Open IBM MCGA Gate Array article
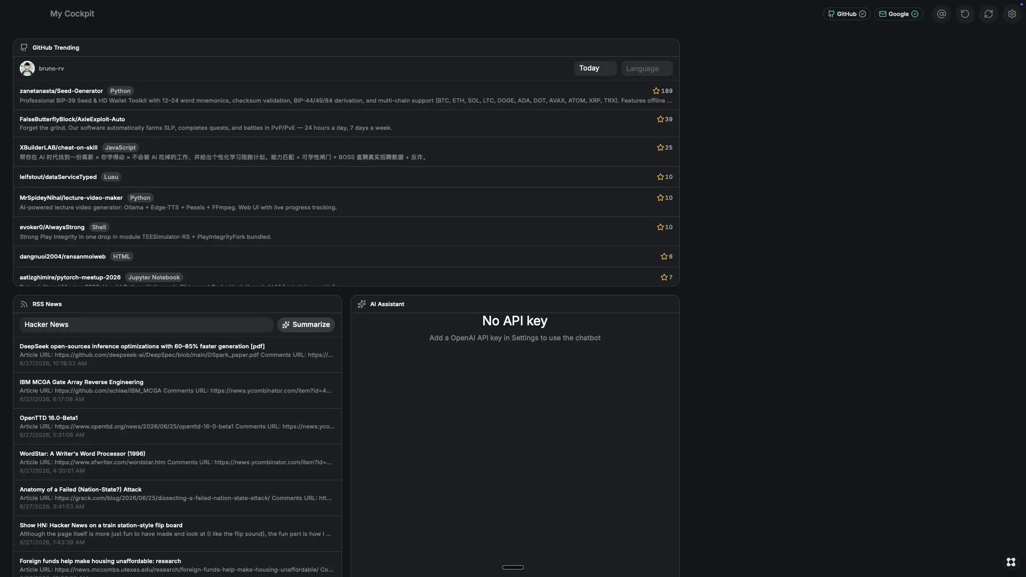 tap(177, 391)
